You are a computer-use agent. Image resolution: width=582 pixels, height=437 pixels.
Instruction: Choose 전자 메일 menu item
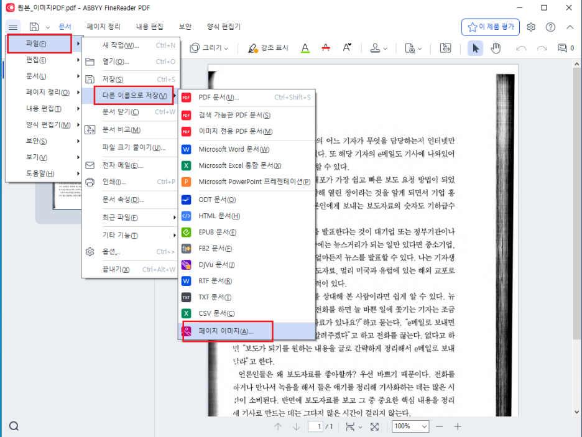coord(131,165)
